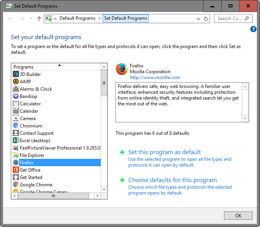260x227 pixels.
Task: Open help with the blue question mark
Action: click(253, 29)
